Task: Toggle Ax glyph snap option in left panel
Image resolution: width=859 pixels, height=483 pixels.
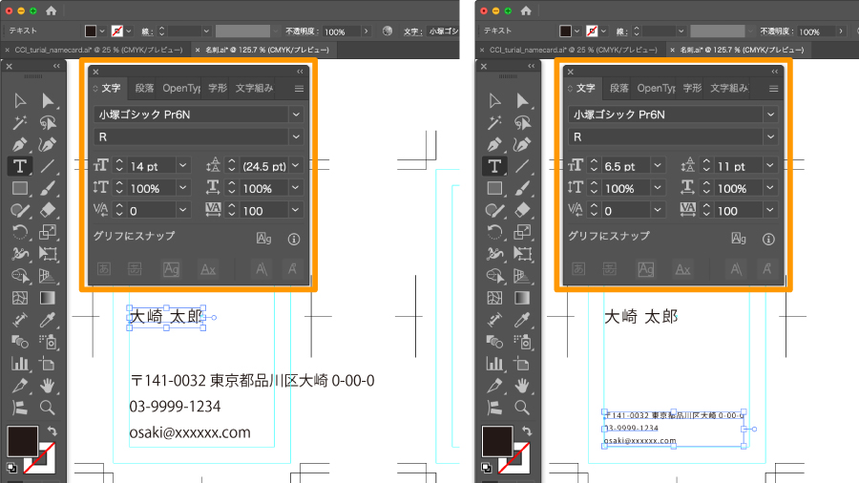Action: 208,269
